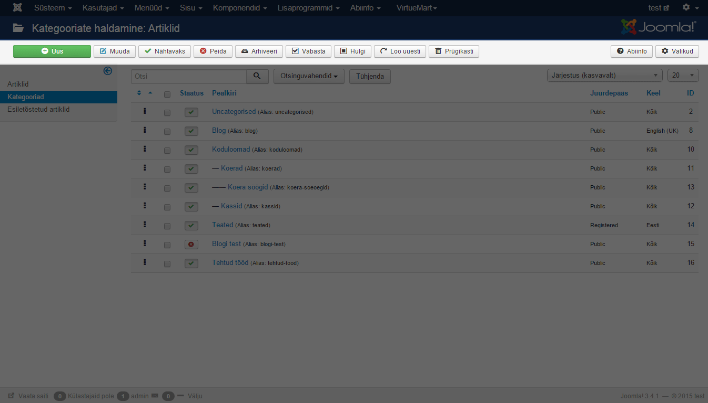
Task: Expand the Süsteem menu
Action: click(53, 8)
